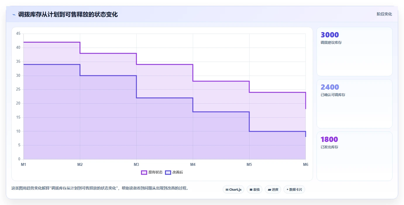The height and width of the screenshot is (205, 404).
Task: Select the 表格 tag chip
Action: pos(255,190)
